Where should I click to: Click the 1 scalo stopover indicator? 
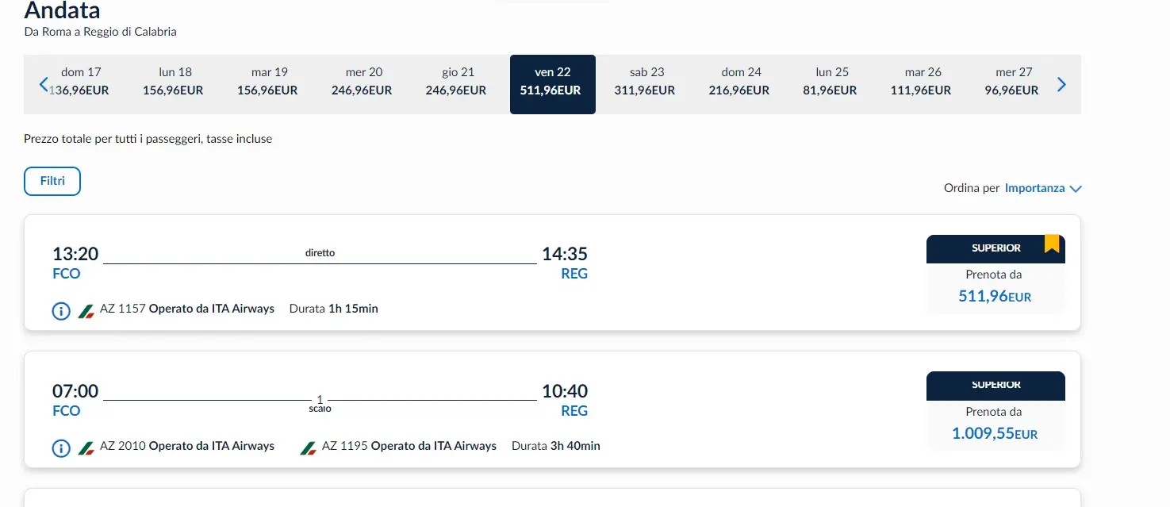(320, 404)
